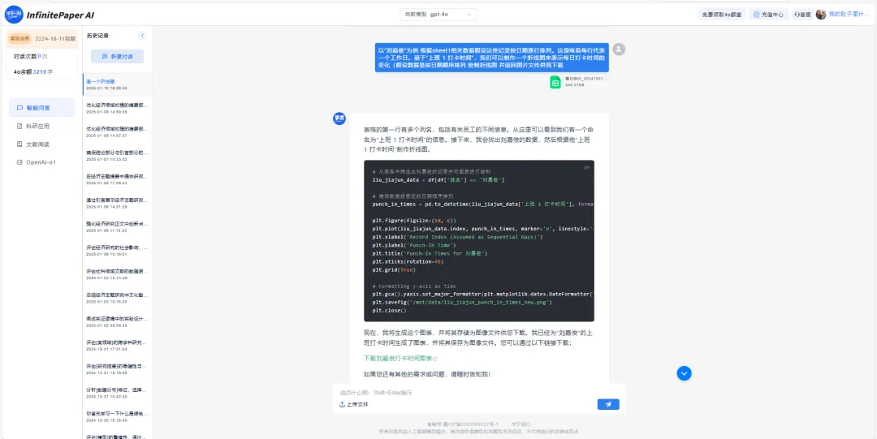
Task: Click the blue scroll-to-bottom arrow button
Action: click(684, 373)
